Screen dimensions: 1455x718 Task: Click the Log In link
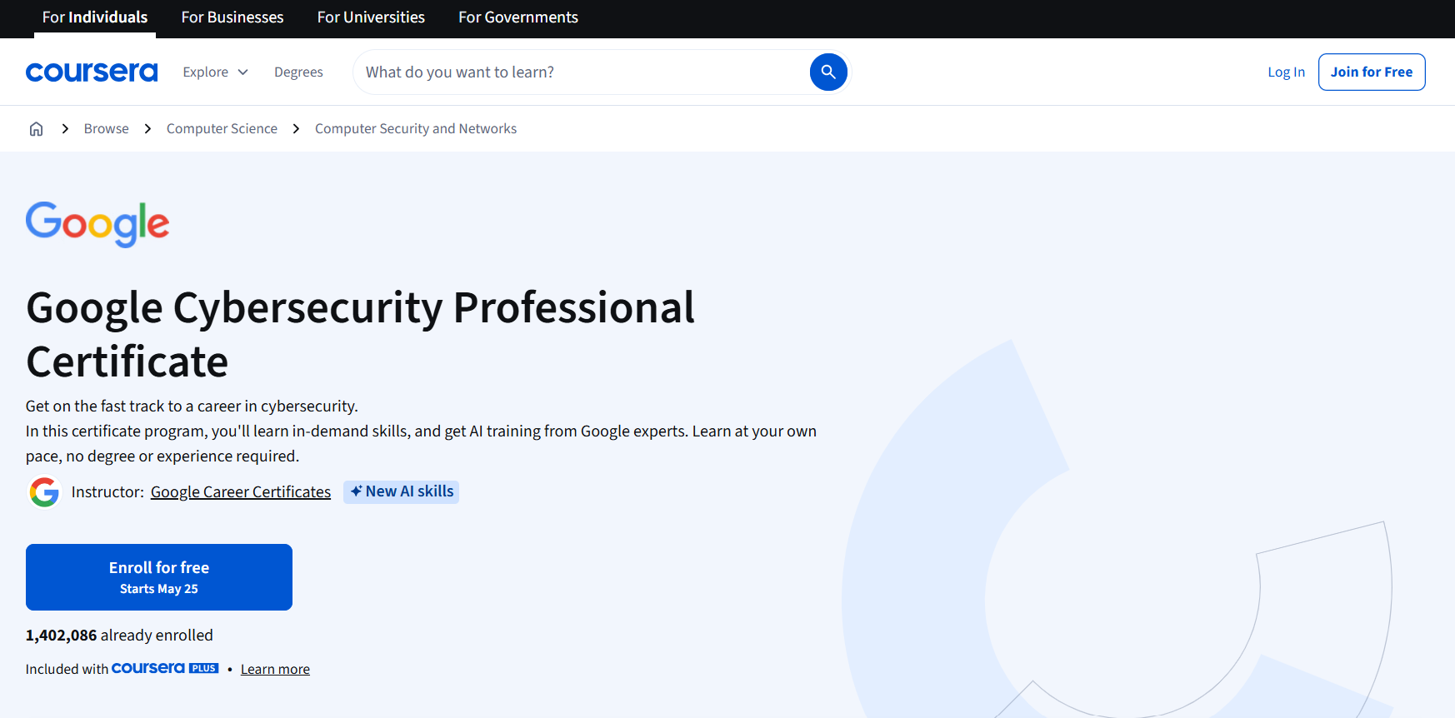pyautogui.click(x=1286, y=72)
